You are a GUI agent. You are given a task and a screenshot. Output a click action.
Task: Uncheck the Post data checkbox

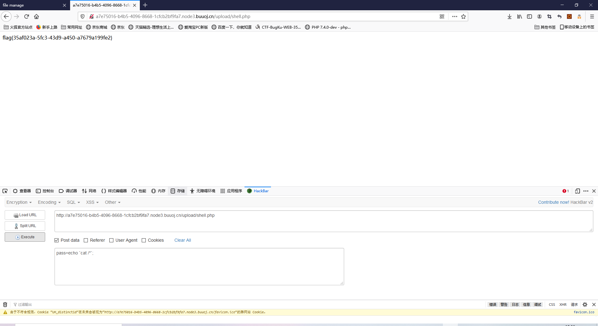(x=56, y=240)
